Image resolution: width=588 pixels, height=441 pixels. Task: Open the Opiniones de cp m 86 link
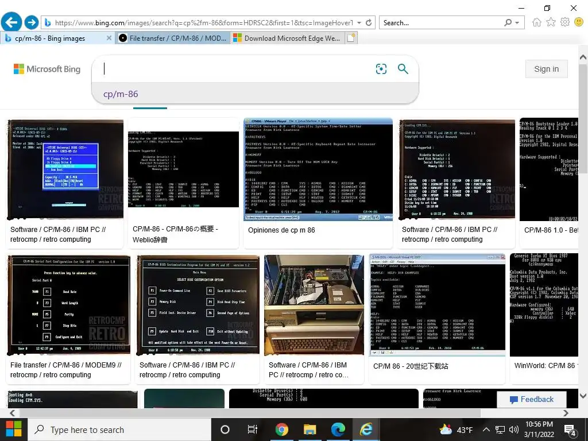281,230
